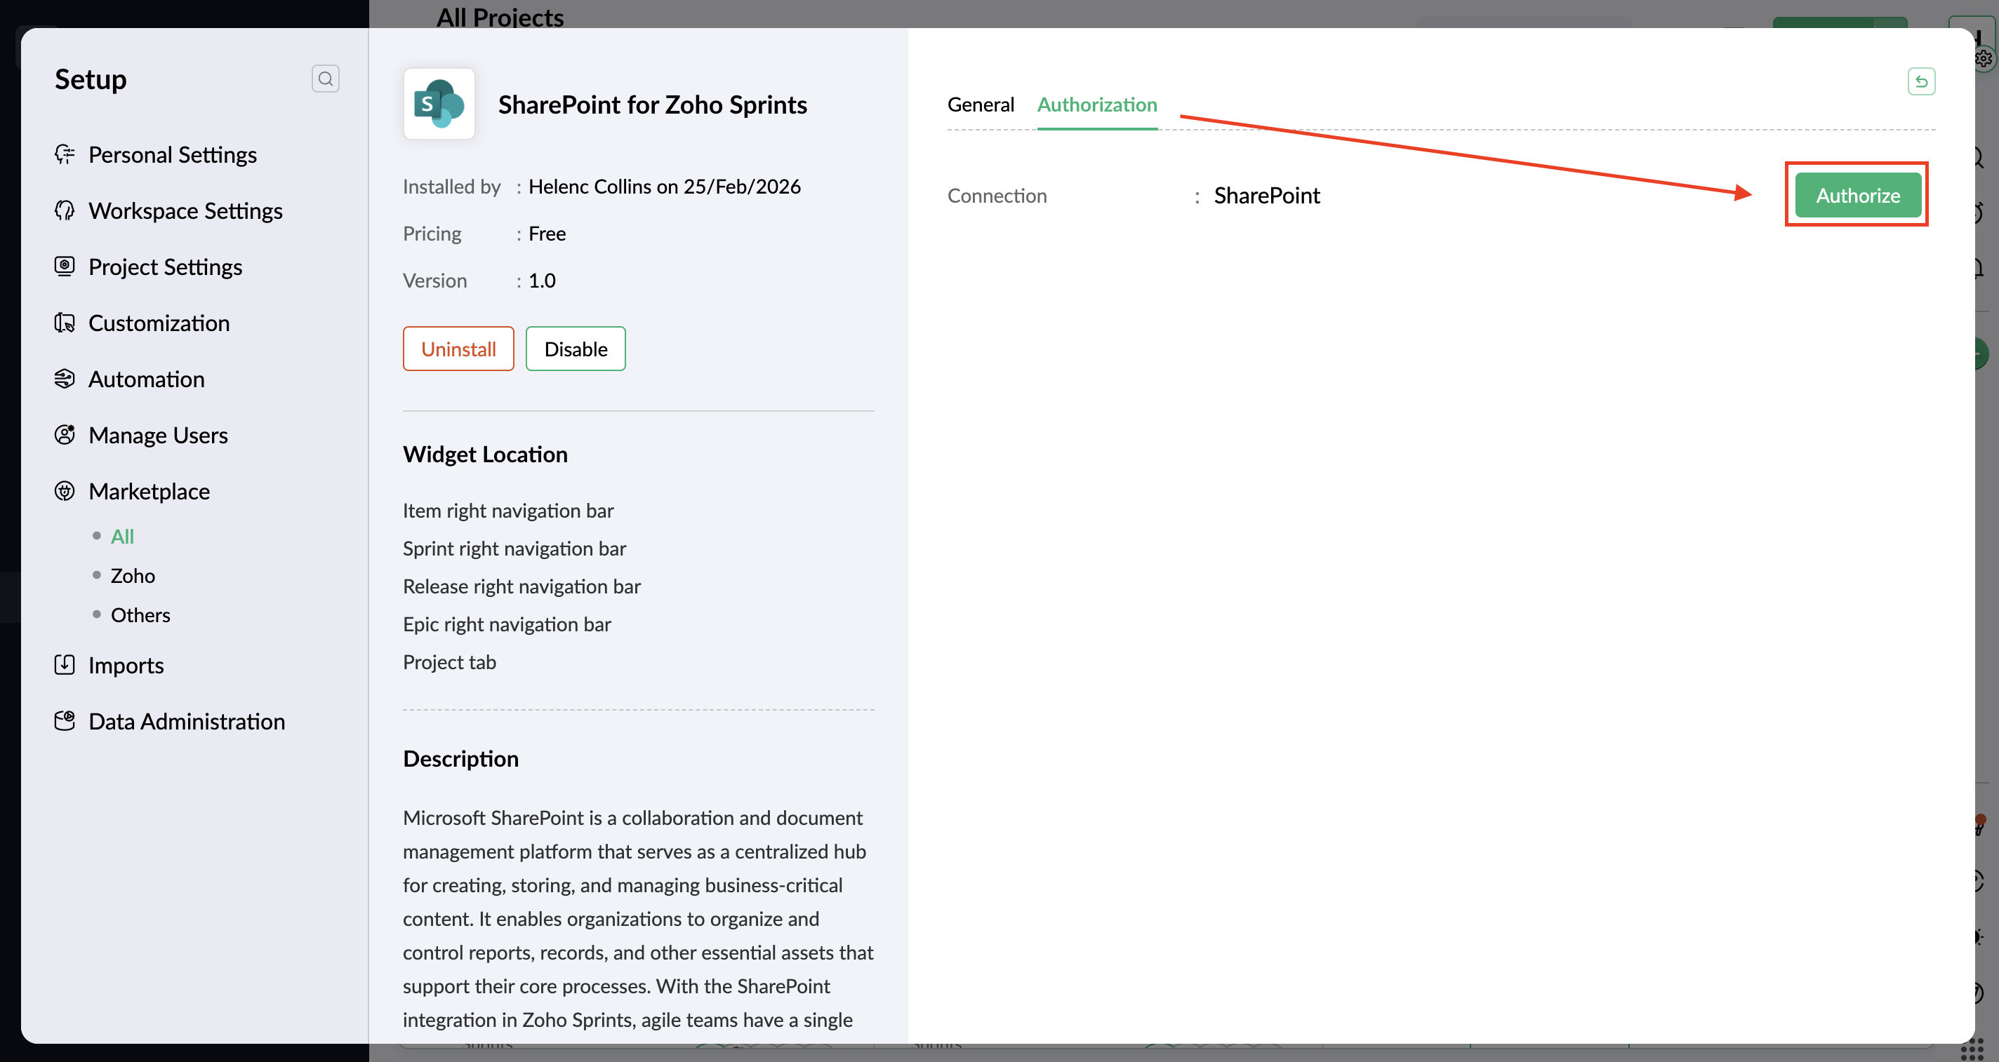
Task: Uninstall the SharePoint extension
Action: (x=458, y=349)
